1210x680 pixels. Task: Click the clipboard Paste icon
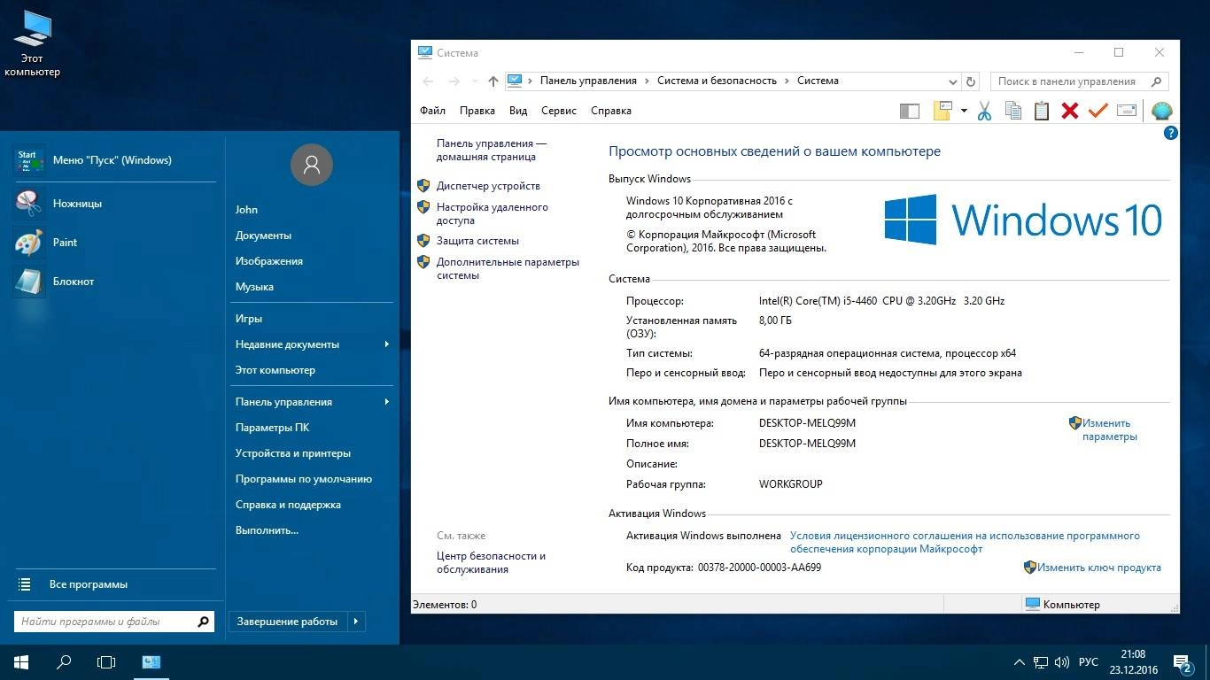click(x=1042, y=111)
